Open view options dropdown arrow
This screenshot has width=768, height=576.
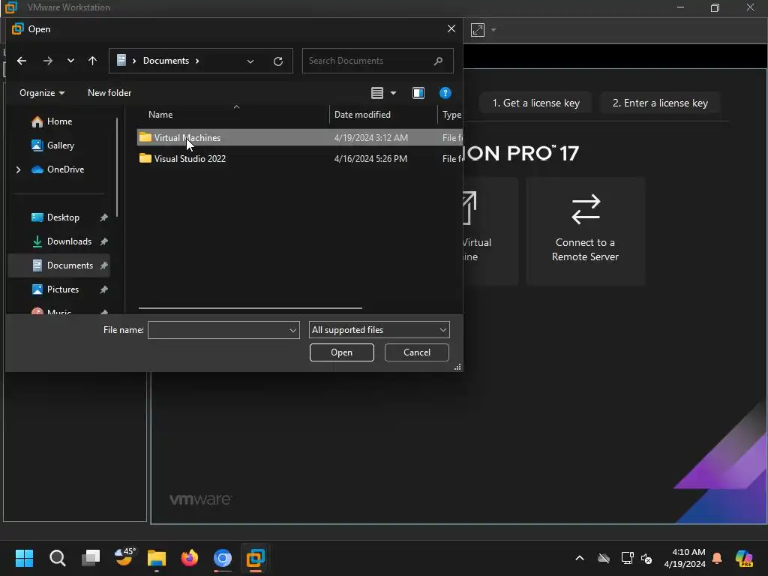[393, 92]
